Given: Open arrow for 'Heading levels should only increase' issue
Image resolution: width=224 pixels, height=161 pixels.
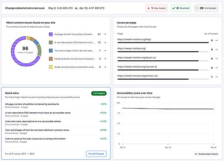Looking at the screenshot, I should pos(105,59).
